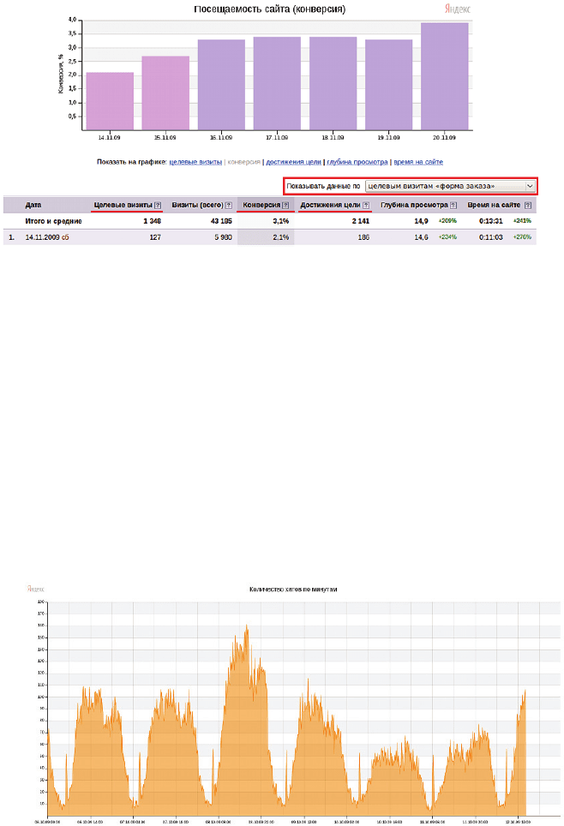564x826 pixels.
Task: Open the Показывать данные по dropdown
Action: (x=449, y=186)
